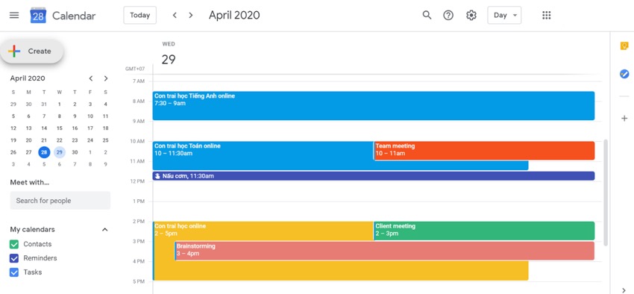The width and height of the screenshot is (634, 294).
Task: Toggle the Tasks calendar checkbox
Action: (14, 272)
